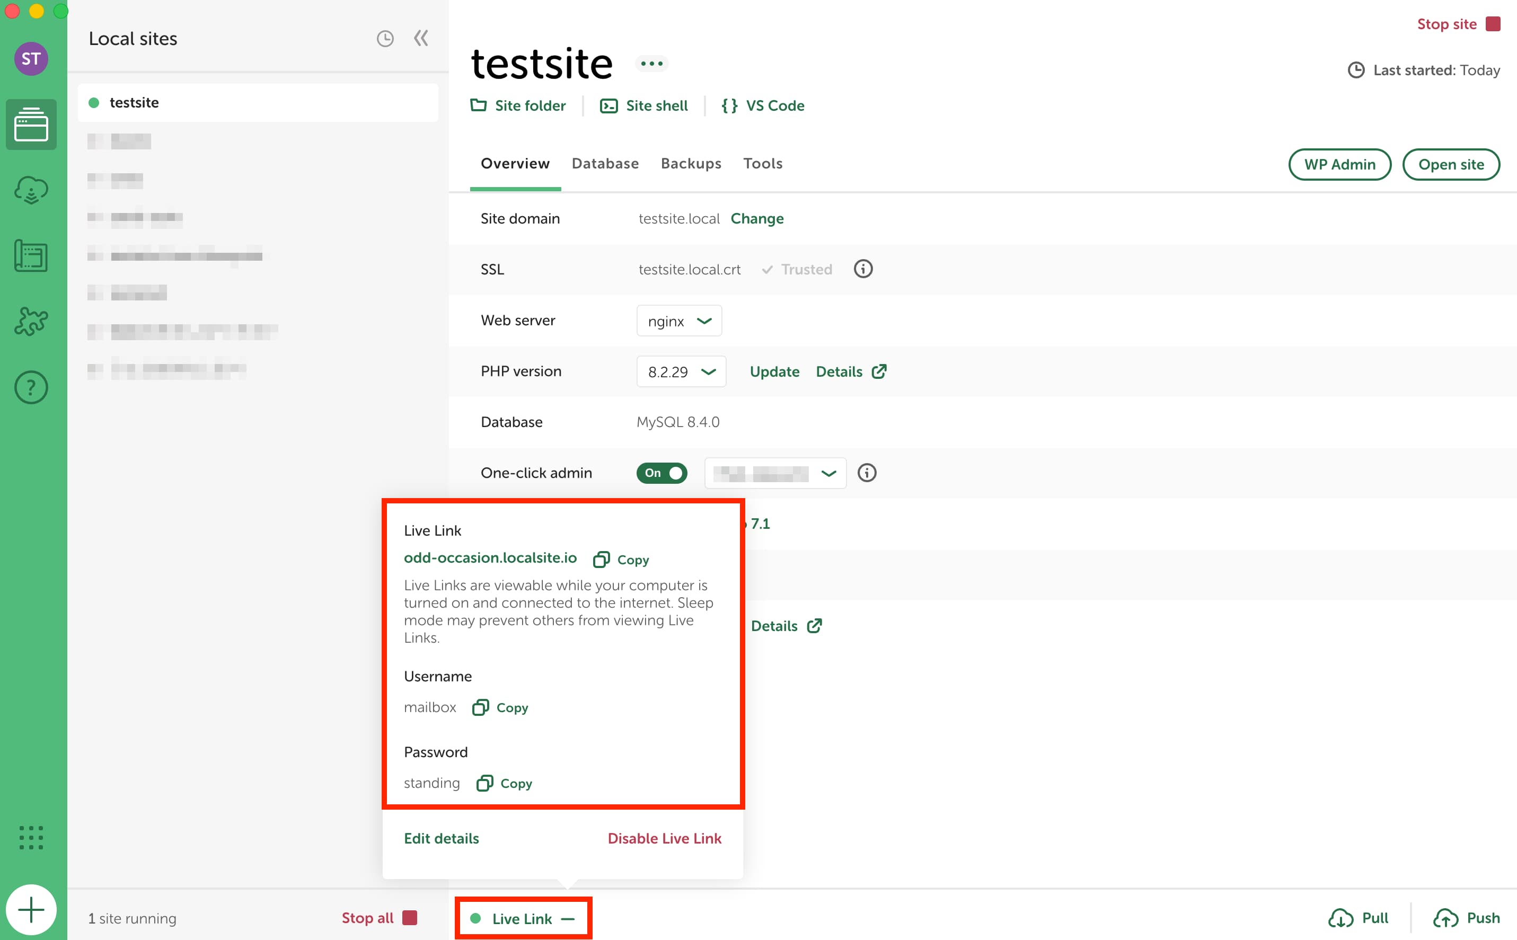
Task: Collapse the Local sites sidebar
Action: pos(421,39)
